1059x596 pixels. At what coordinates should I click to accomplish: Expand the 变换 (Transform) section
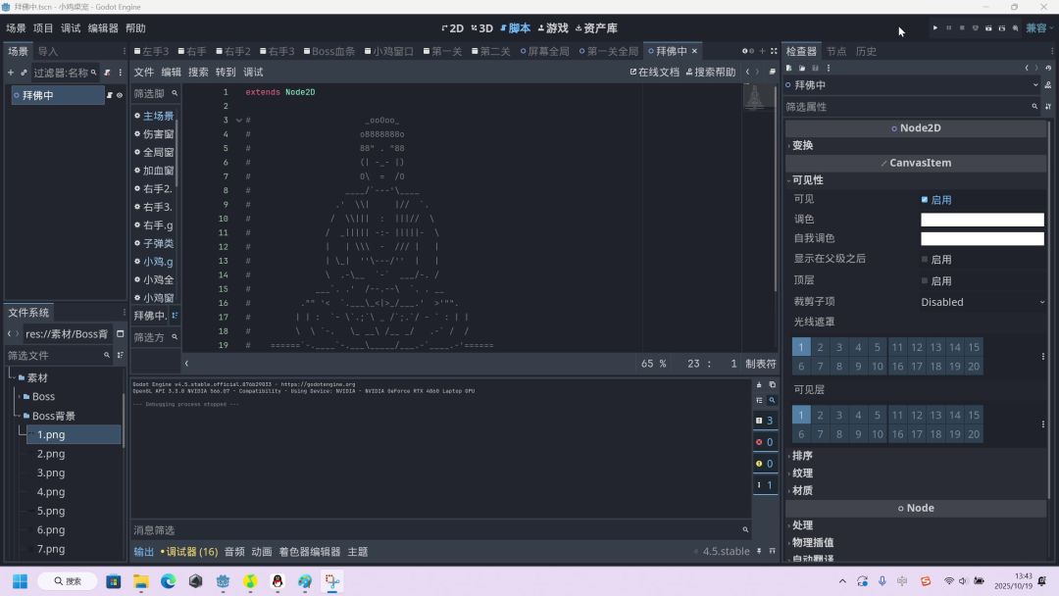tap(802, 145)
